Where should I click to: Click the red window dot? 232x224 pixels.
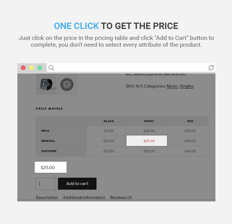point(23,68)
